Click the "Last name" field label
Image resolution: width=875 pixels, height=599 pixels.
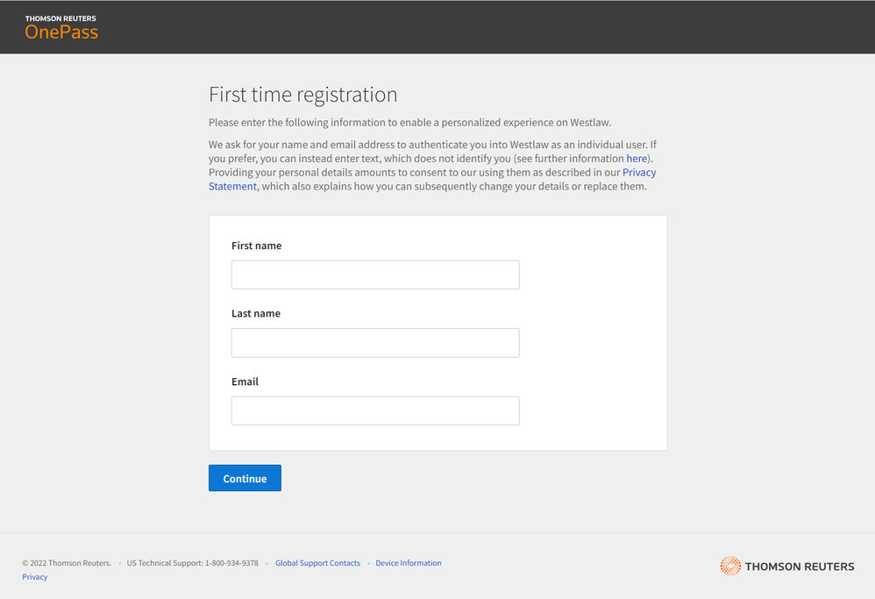coord(256,313)
